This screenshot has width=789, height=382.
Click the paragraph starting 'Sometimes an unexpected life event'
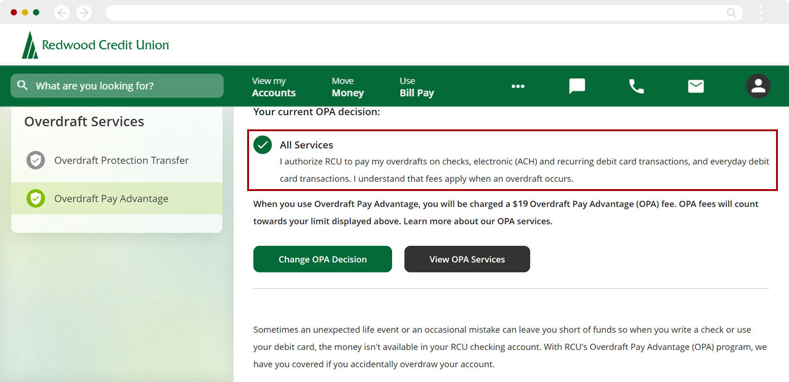(510, 347)
